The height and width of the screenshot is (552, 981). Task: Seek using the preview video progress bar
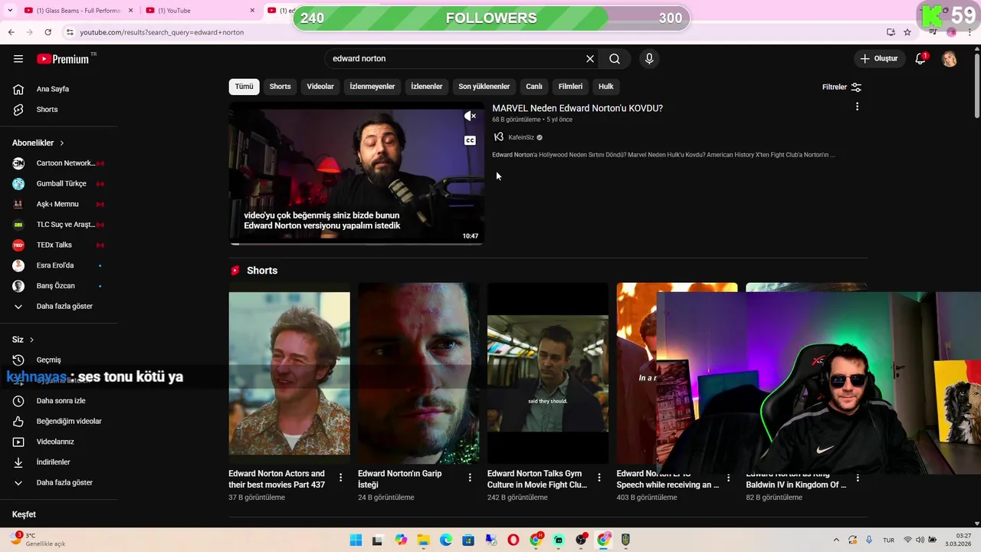click(x=356, y=244)
